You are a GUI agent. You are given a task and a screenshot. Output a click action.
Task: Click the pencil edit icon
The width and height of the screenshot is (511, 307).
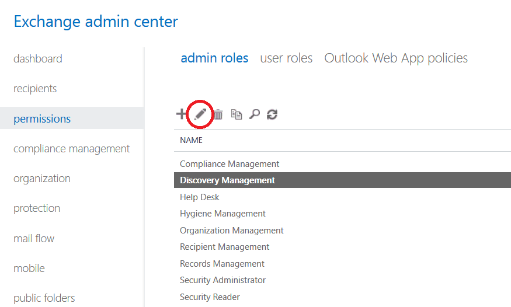tap(200, 114)
